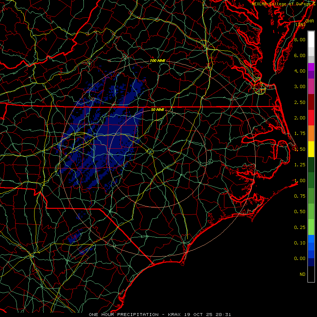Click the "ND" no-data legend label
The height and width of the screenshot is (317, 317).
click(303, 274)
